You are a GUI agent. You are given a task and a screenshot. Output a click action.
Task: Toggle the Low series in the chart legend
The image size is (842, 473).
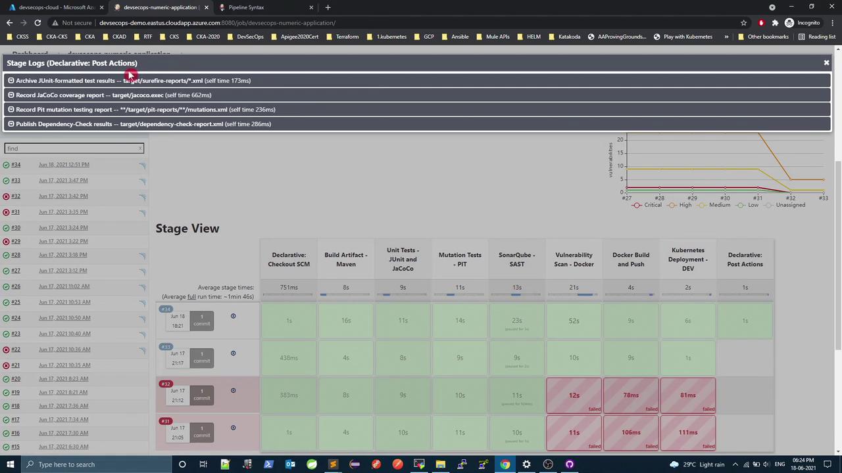coord(747,205)
